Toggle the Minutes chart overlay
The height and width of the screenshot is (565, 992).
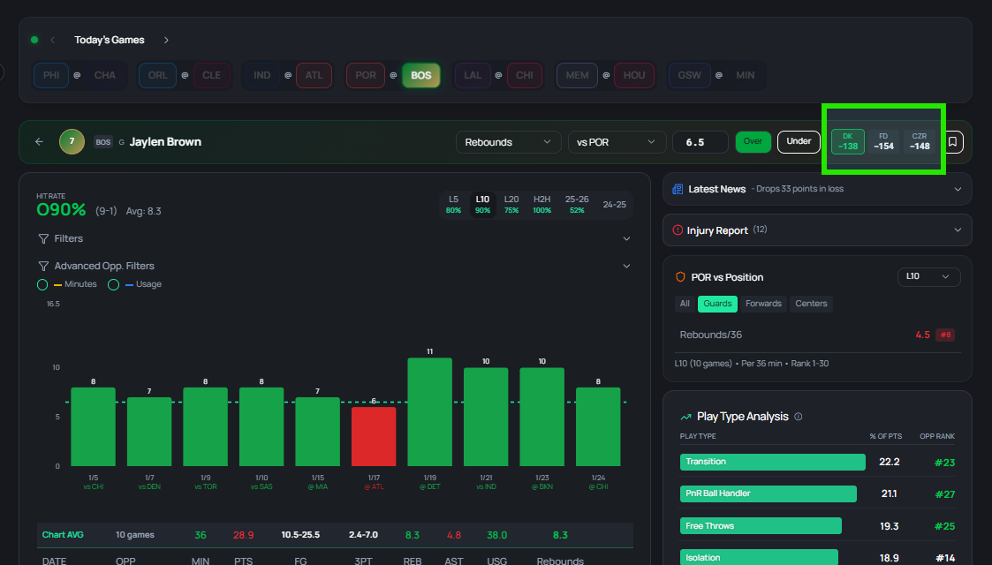(42, 284)
